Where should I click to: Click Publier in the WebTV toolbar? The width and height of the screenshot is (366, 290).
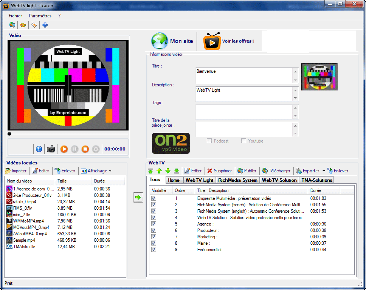coord(247,171)
